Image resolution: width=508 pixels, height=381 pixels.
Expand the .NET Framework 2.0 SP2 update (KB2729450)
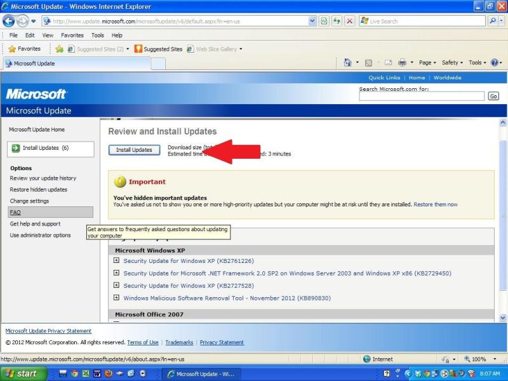(x=116, y=273)
